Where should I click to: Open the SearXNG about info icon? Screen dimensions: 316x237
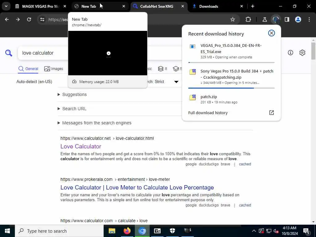point(290,52)
